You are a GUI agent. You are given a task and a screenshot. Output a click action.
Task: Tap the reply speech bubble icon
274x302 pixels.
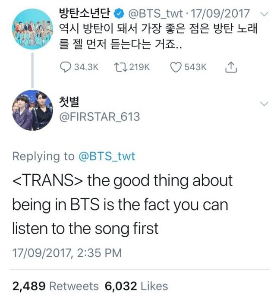coord(65,67)
